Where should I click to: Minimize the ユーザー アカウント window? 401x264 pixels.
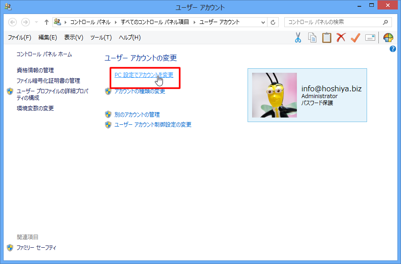(359, 5)
